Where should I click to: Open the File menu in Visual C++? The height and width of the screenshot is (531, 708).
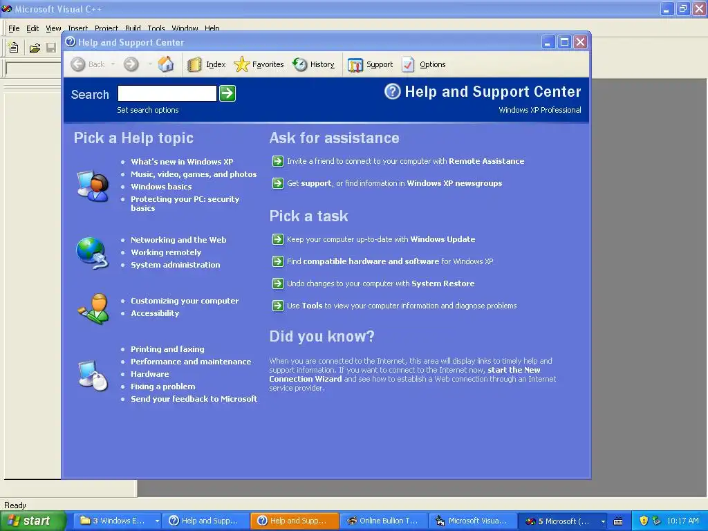coord(14,28)
